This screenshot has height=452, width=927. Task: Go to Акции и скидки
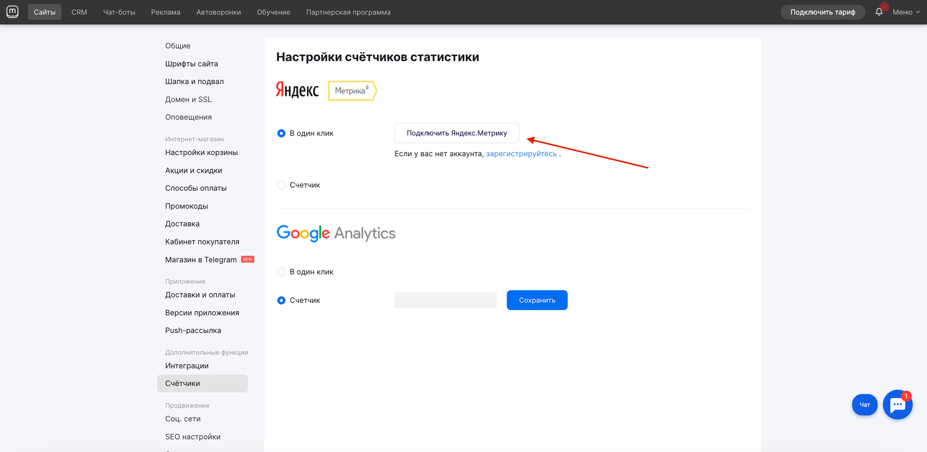point(194,170)
